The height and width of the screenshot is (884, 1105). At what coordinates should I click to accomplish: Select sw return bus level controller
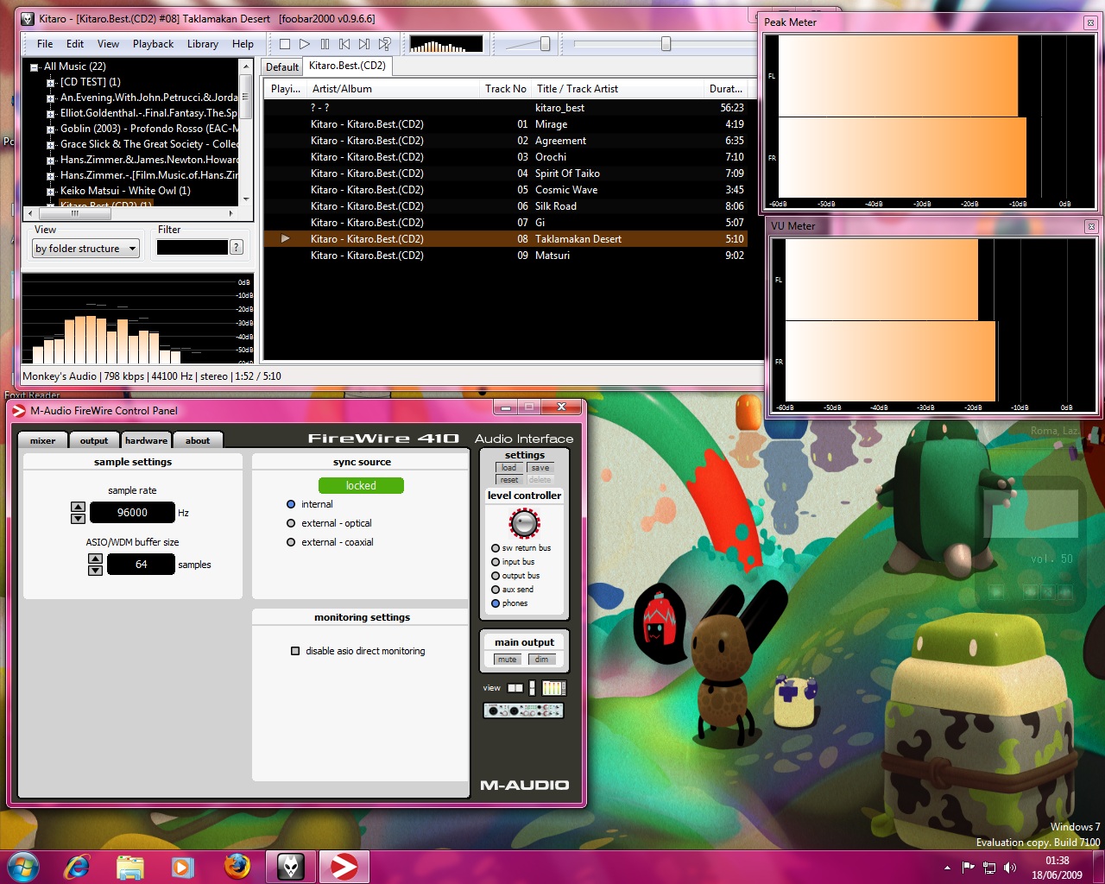496,548
